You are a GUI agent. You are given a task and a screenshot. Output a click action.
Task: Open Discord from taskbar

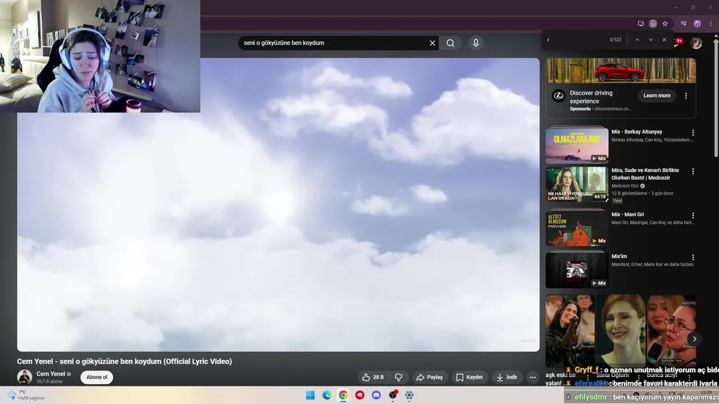click(376, 395)
